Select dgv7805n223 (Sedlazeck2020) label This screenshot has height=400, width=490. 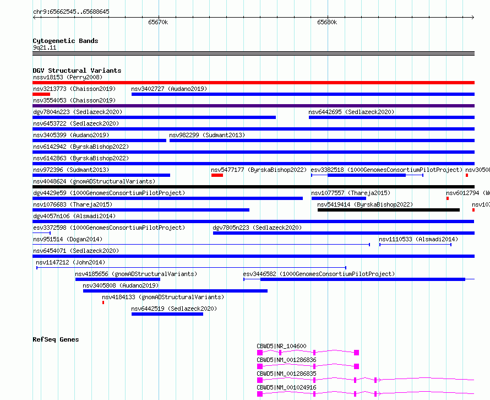point(257,228)
